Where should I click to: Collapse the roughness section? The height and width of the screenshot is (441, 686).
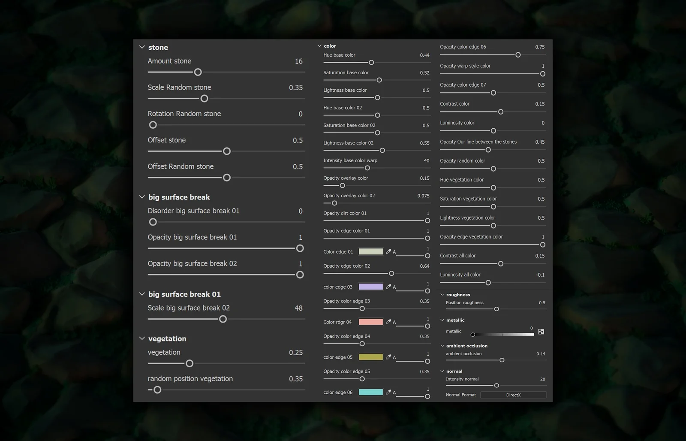click(x=442, y=295)
